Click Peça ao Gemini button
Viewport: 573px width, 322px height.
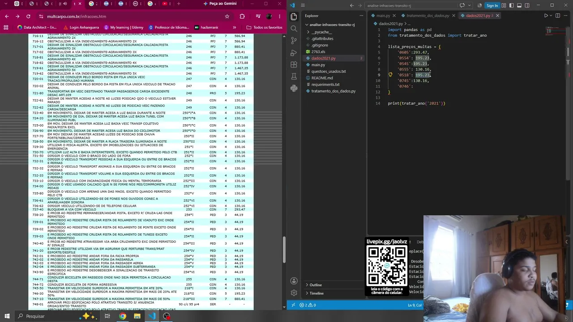coord(220,4)
